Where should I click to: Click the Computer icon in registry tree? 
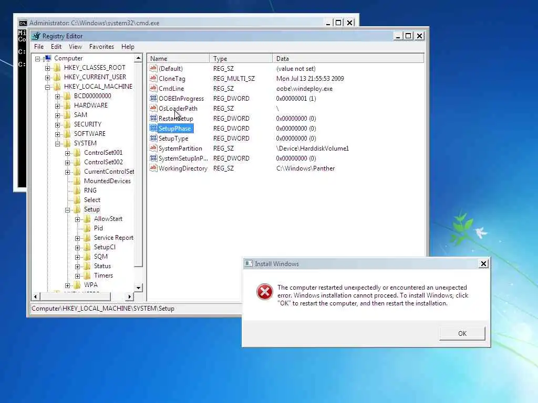point(48,58)
